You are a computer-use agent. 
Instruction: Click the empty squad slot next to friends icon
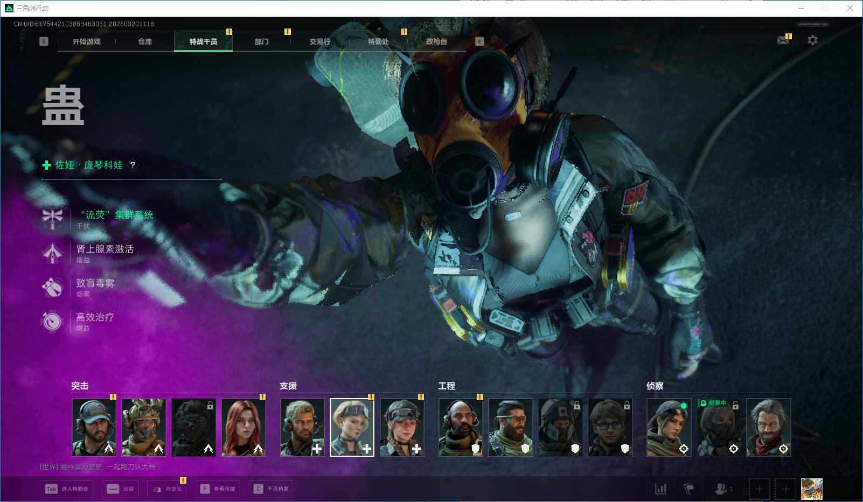click(x=760, y=489)
